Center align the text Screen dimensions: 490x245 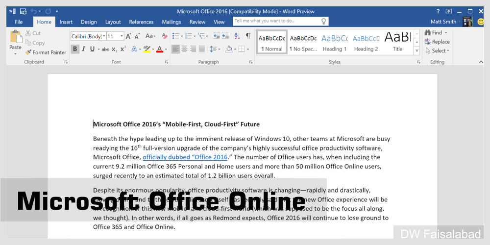point(184,49)
